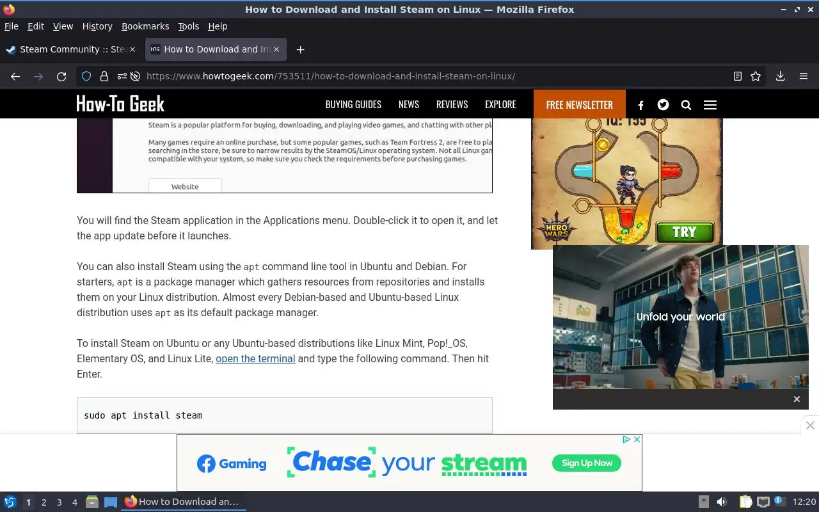Open the Bookmarks menu
This screenshot has height=512, width=819.
(145, 26)
